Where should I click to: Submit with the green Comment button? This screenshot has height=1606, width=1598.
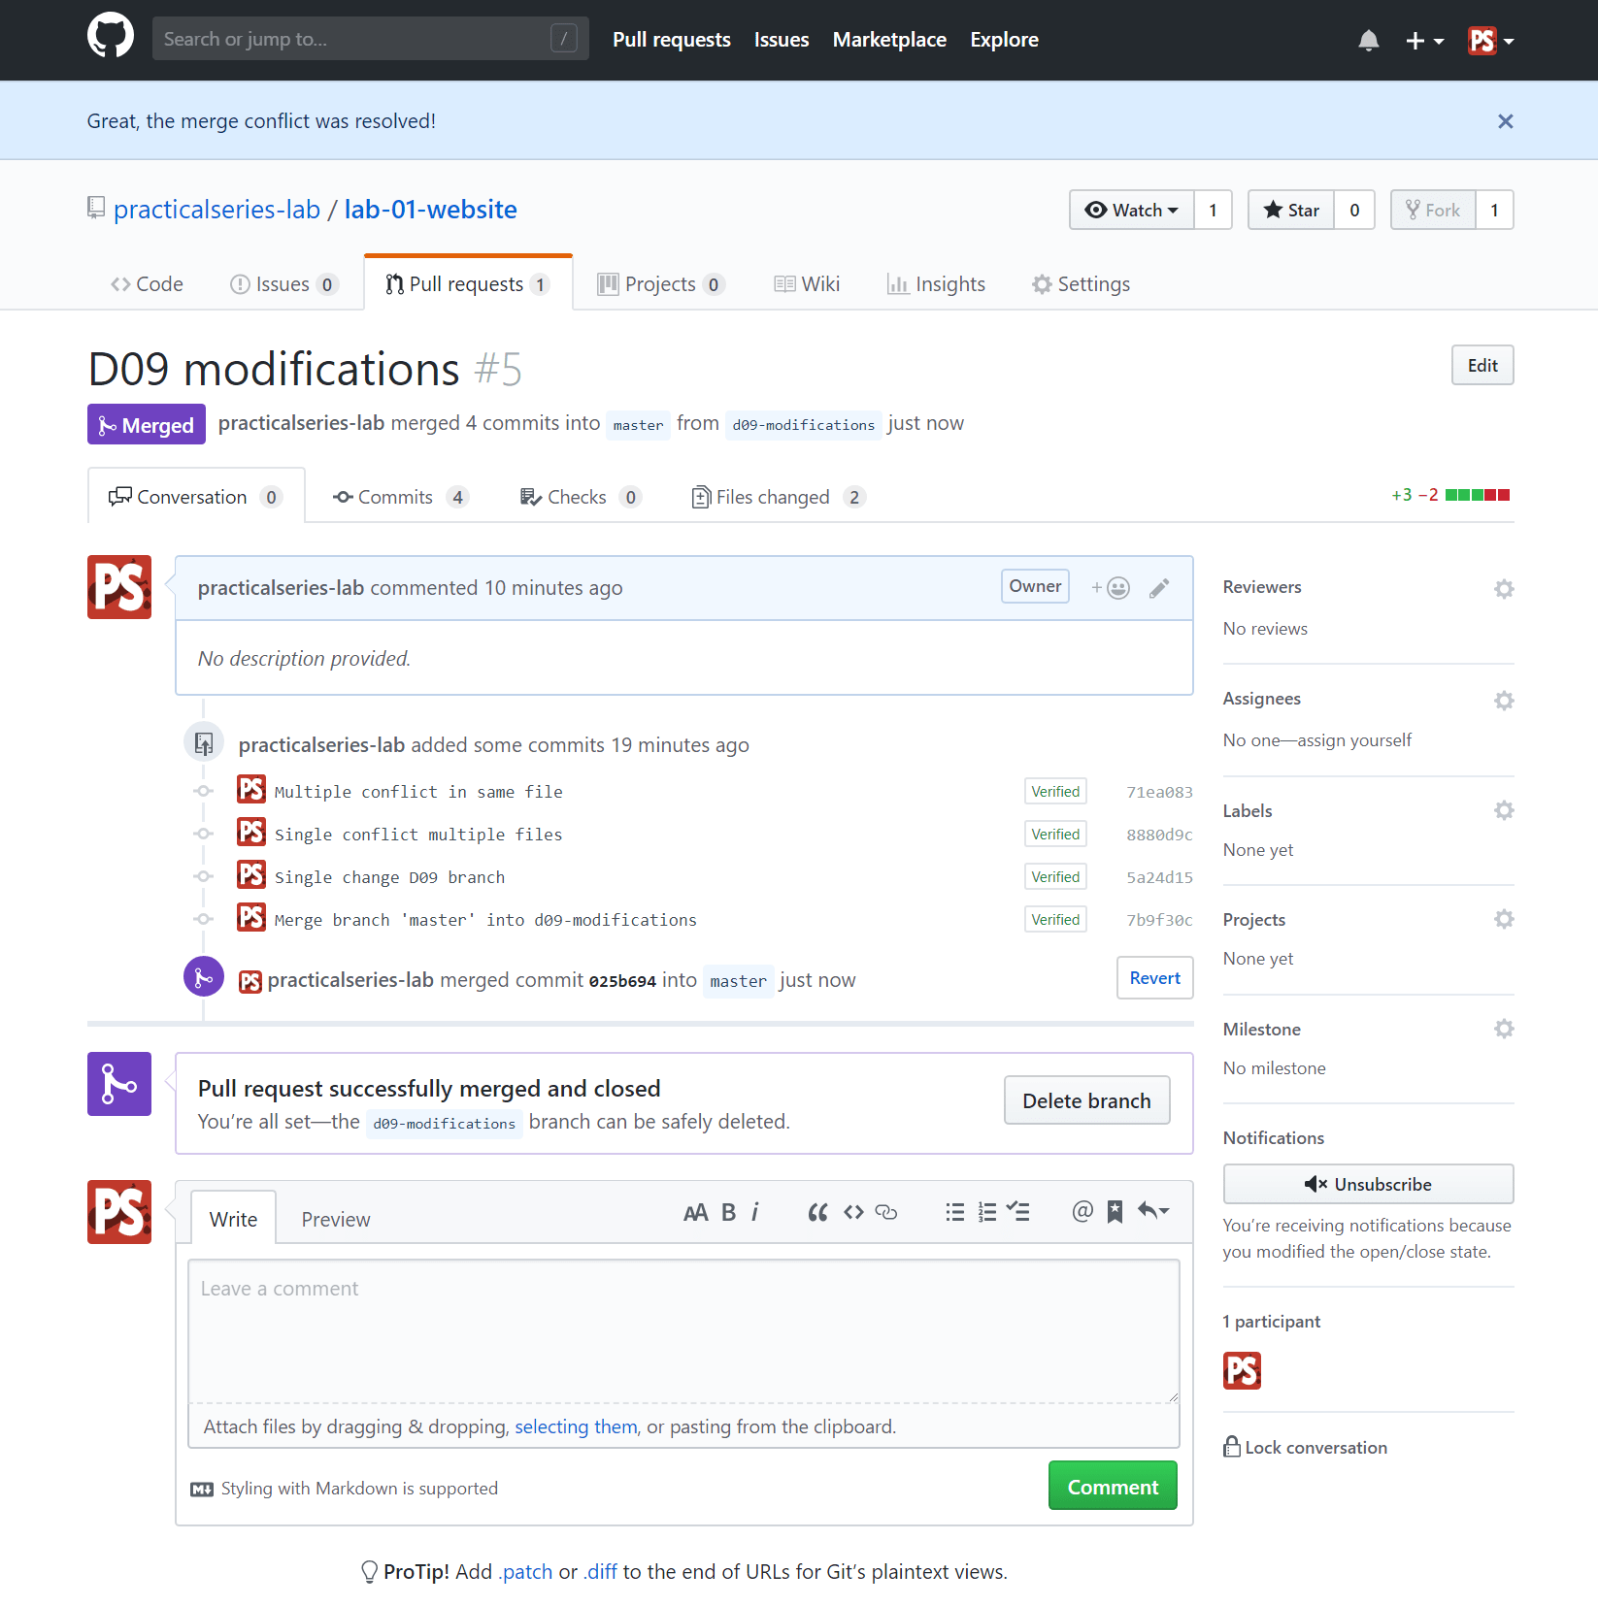(x=1113, y=1487)
